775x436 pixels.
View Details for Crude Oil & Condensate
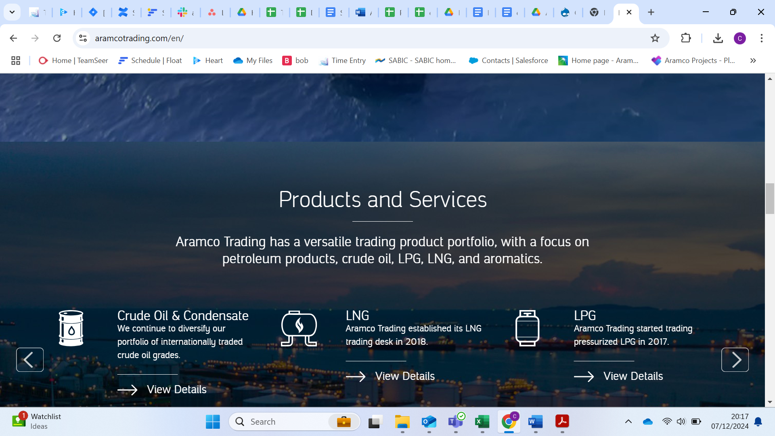click(162, 390)
